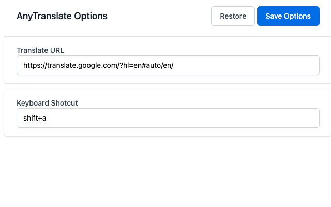331x207 pixels.
Task: Click the word "Save" on the blue button
Action: click(x=274, y=16)
